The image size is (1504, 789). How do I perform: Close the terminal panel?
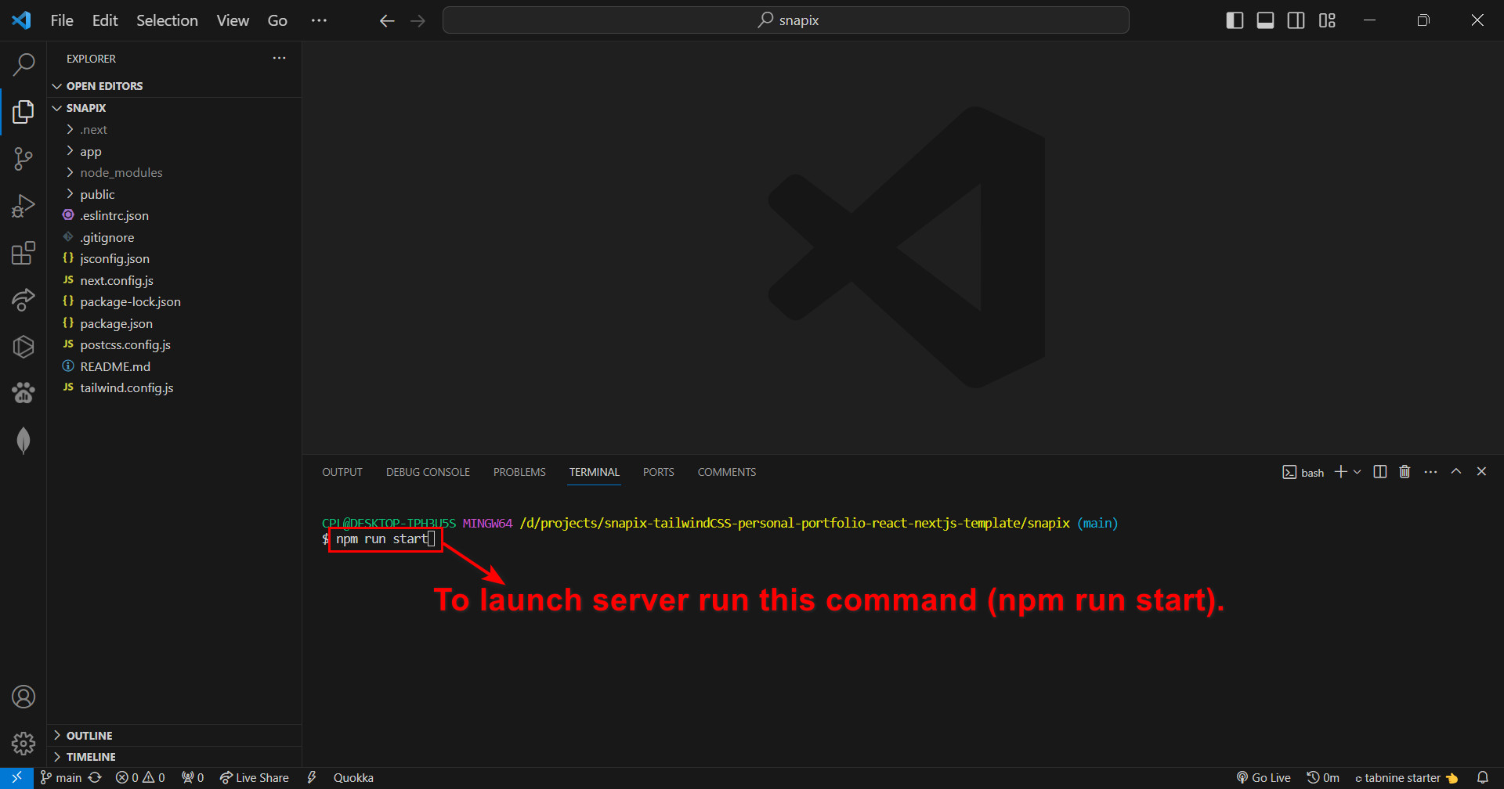(x=1481, y=471)
